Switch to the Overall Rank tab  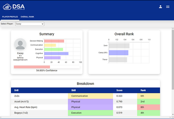point(27,17)
